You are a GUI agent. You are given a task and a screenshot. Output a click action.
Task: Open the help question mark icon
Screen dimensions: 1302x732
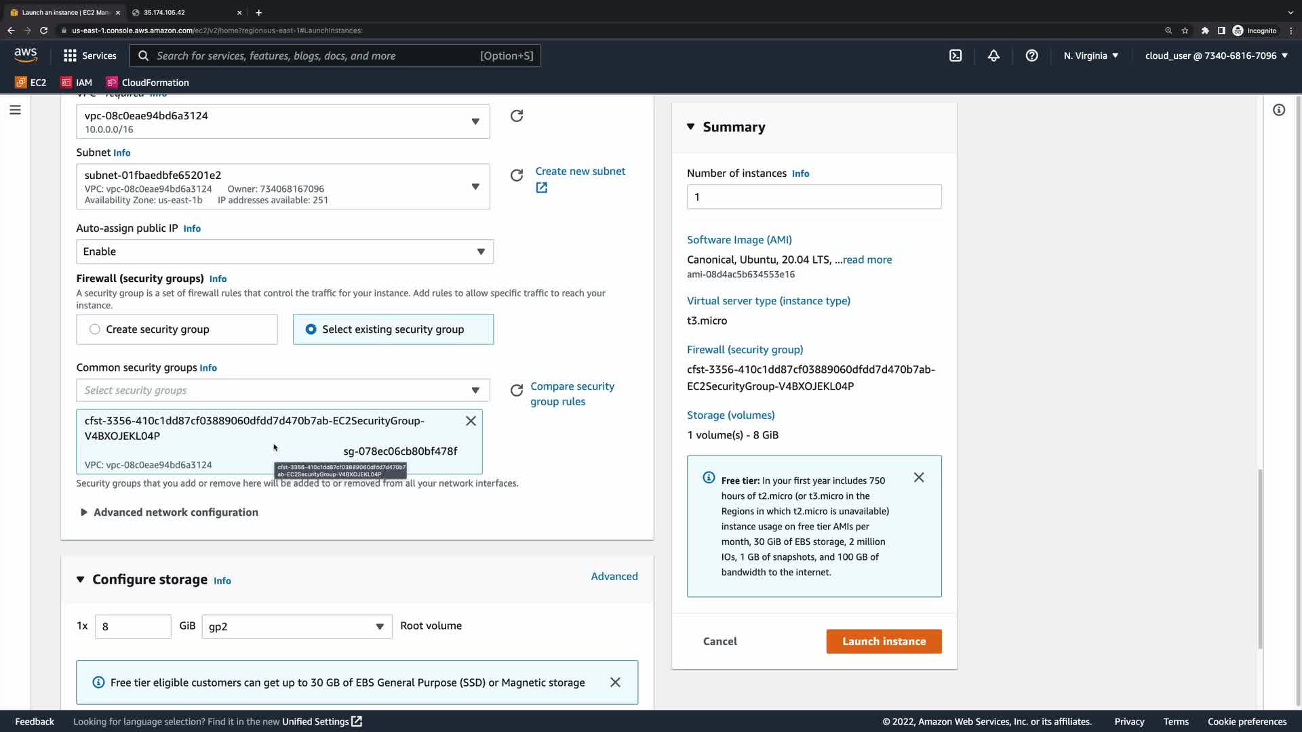[1031, 56]
